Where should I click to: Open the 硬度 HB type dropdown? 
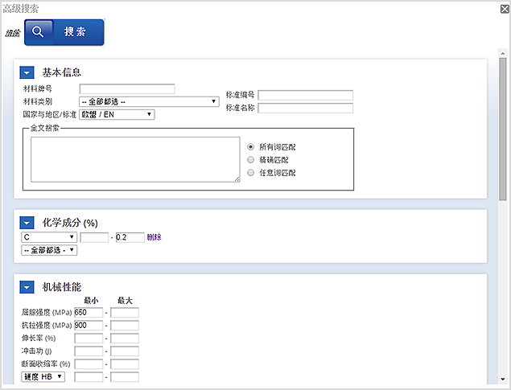pyautogui.click(x=47, y=376)
